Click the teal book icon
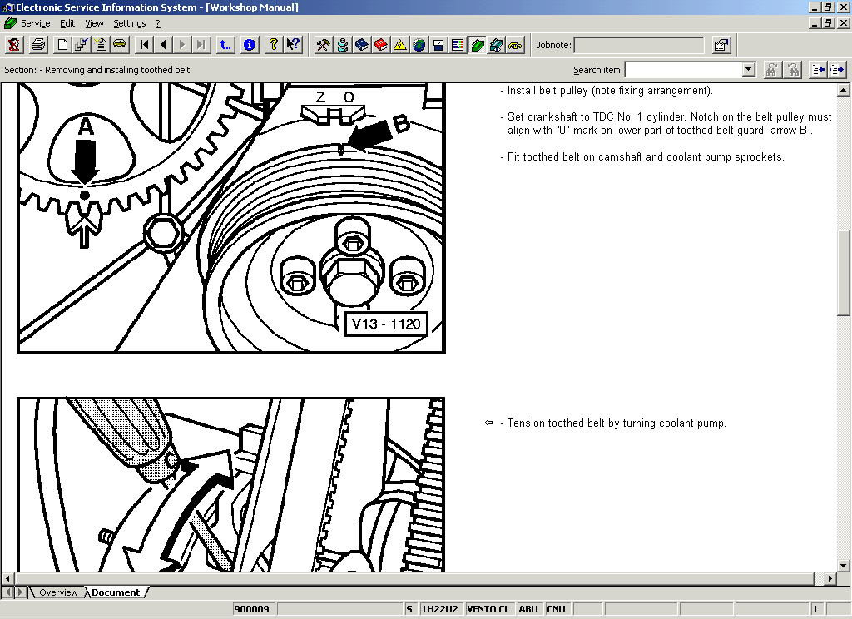The image size is (852, 619). (496, 45)
